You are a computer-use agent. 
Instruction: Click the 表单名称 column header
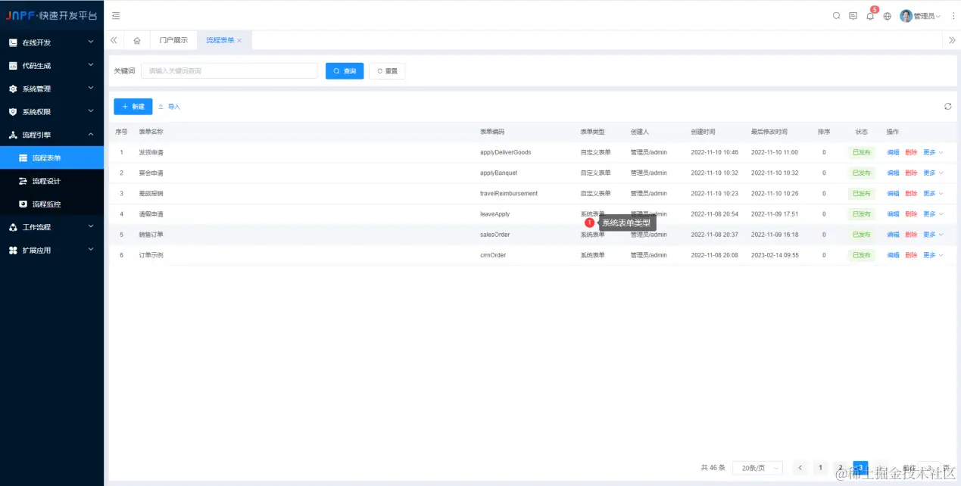coord(151,132)
